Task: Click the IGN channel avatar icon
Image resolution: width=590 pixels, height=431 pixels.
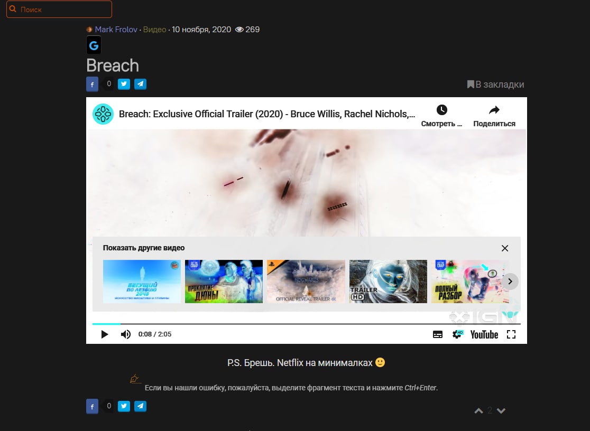Action: click(x=103, y=114)
